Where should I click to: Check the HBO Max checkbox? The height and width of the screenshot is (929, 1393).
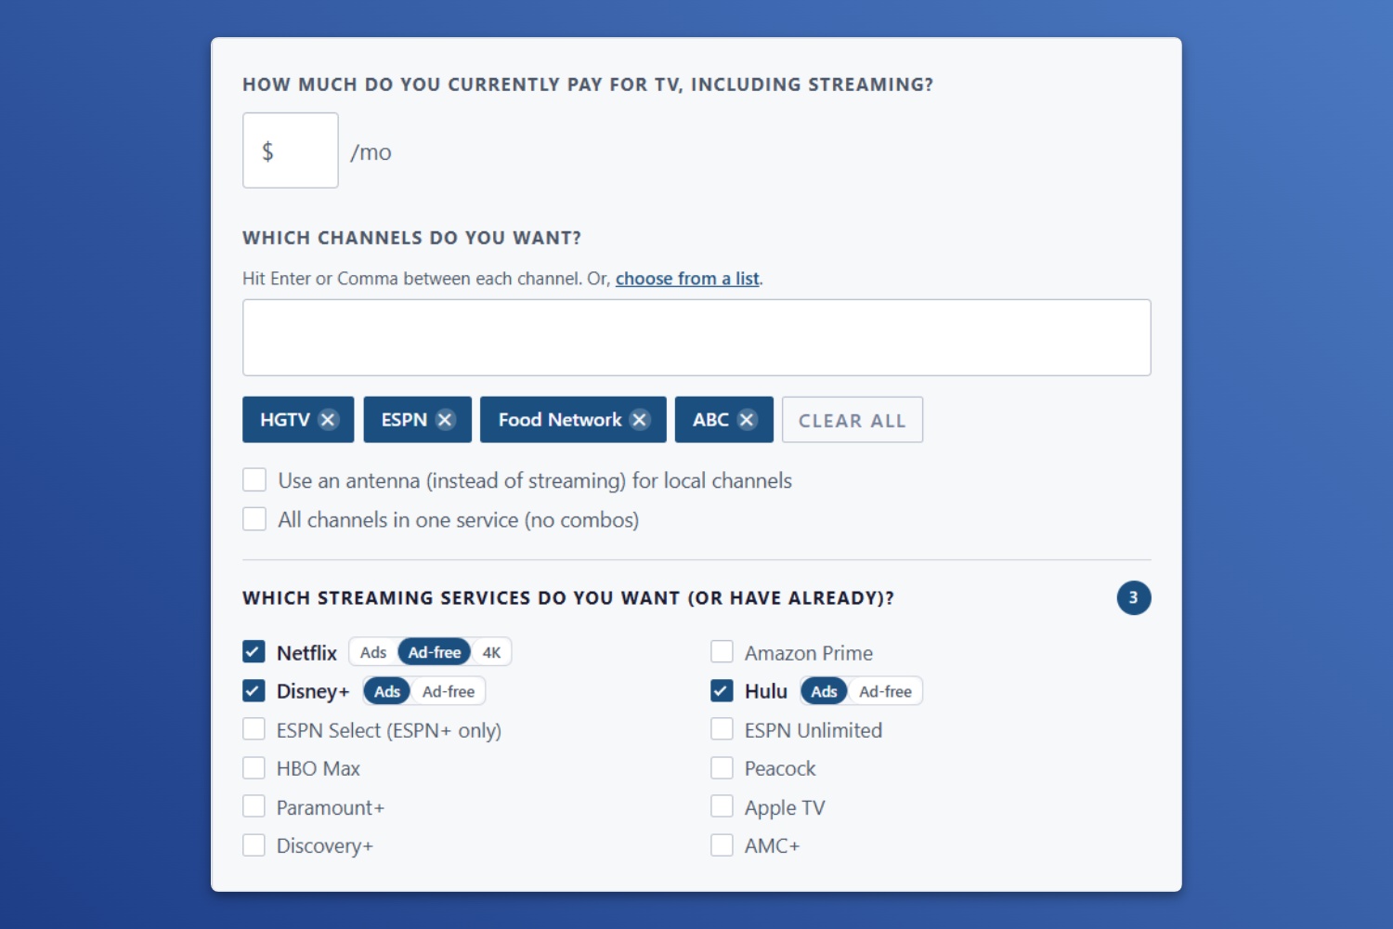click(254, 768)
